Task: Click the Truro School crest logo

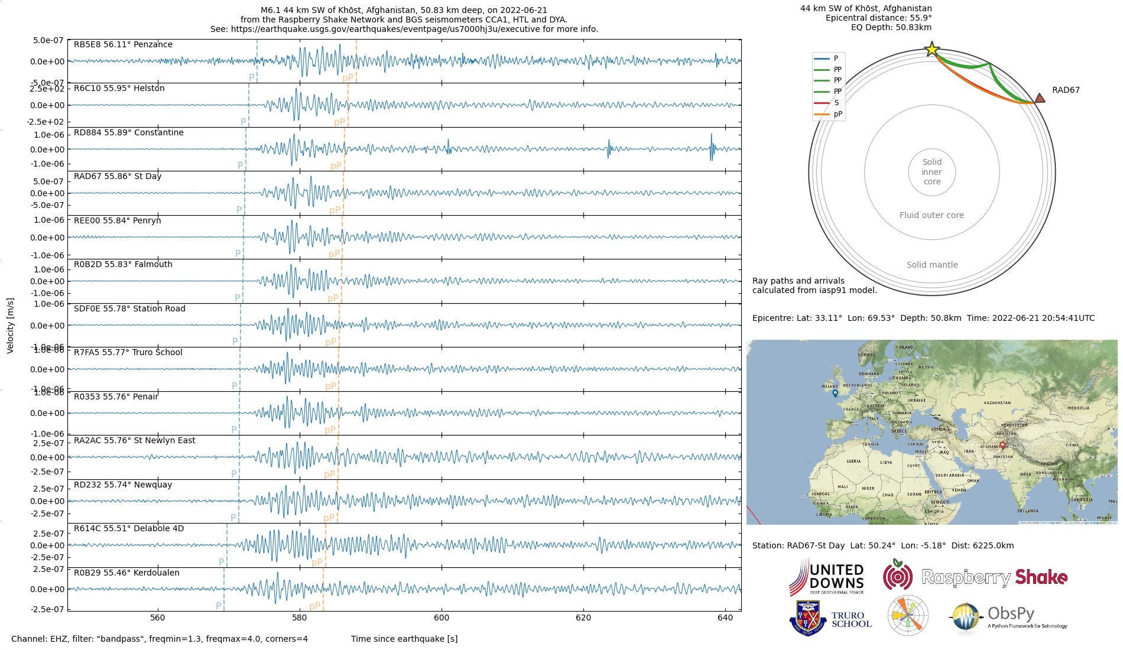Action: pyautogui.click(x=830, y=619)
